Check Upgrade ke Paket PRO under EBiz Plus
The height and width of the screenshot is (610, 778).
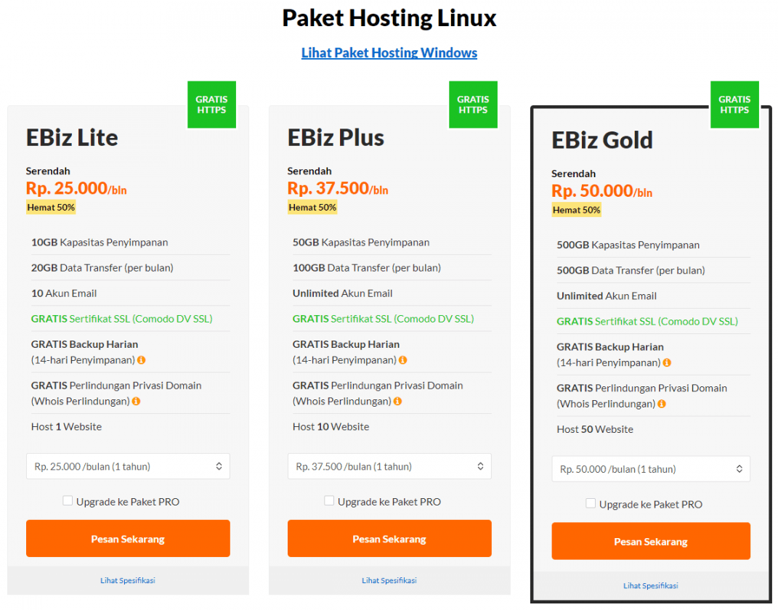click(x=329, y=500)
